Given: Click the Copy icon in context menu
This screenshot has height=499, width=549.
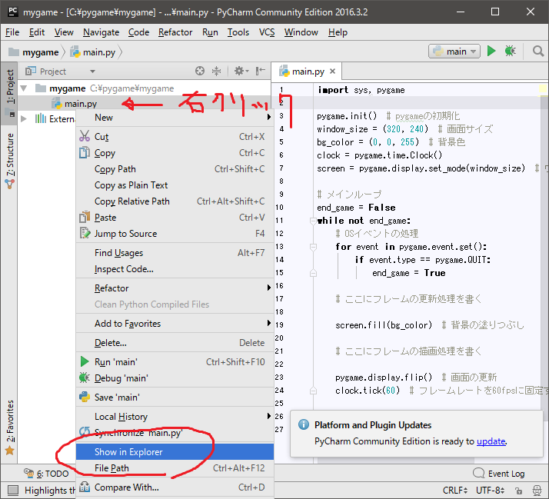Looking at the screenshot, I should click(x=85, y=153).
